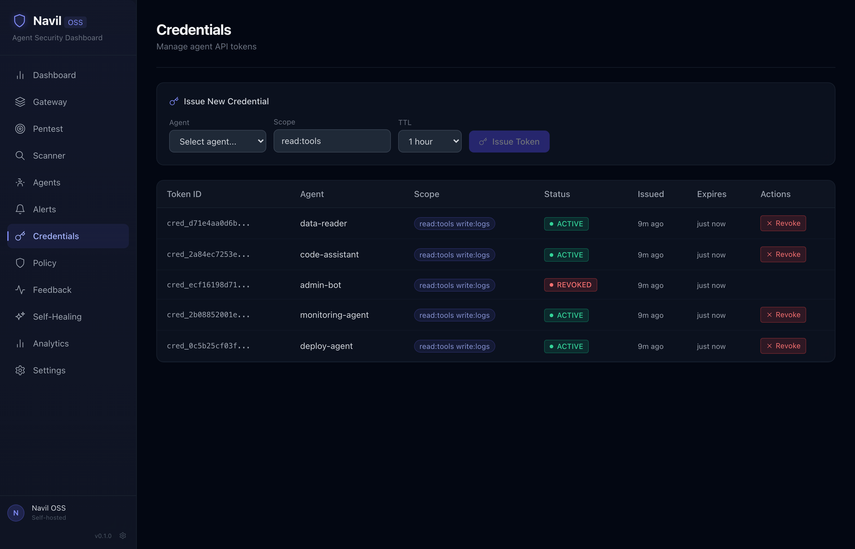Select the Scanner magnifying glass icon
Image resolution: width=855 pixels, height=549 pixels.
20,156
